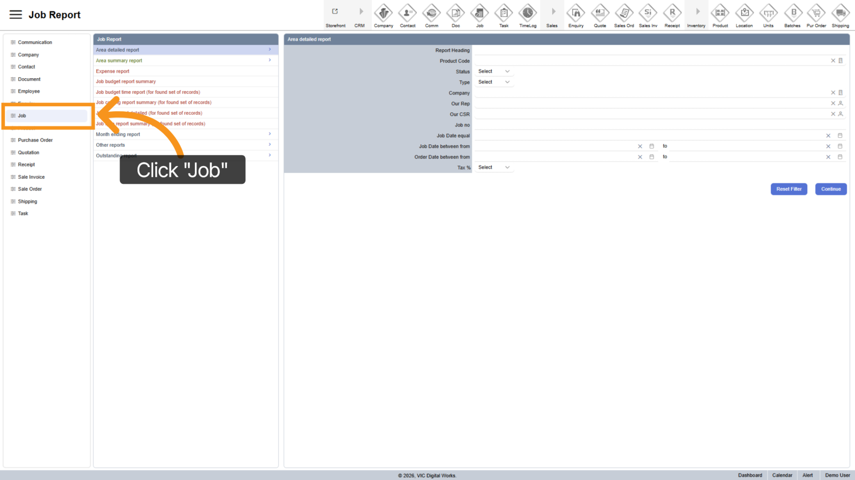Click the Receipt toolbar icon
The width and height of the screenshot is (855, 480).
[672, 13]
